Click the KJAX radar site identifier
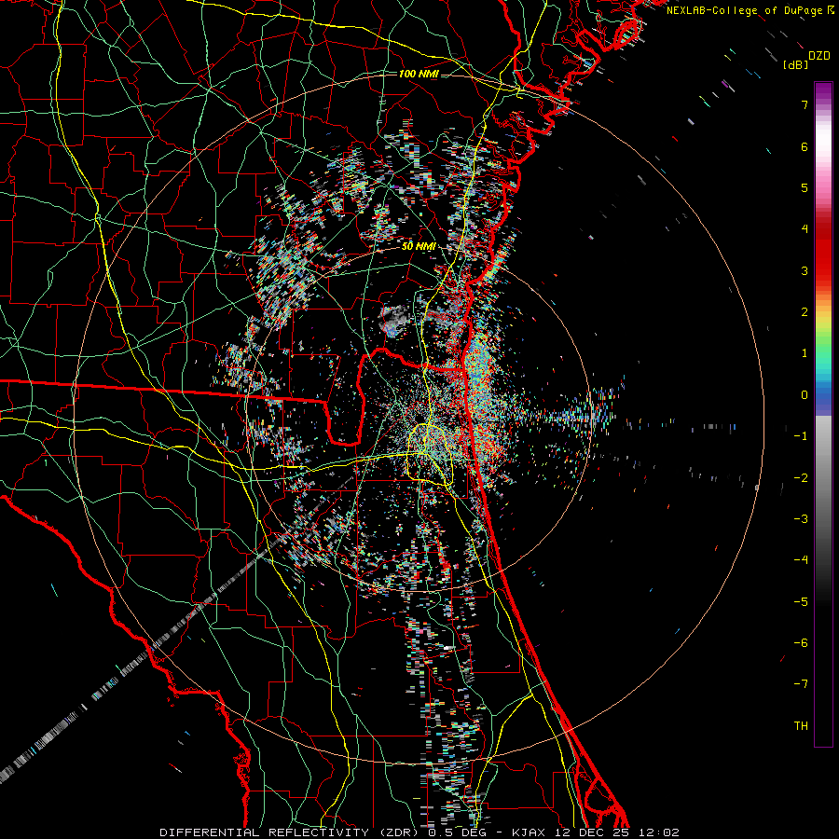 (x=528, y=832)
